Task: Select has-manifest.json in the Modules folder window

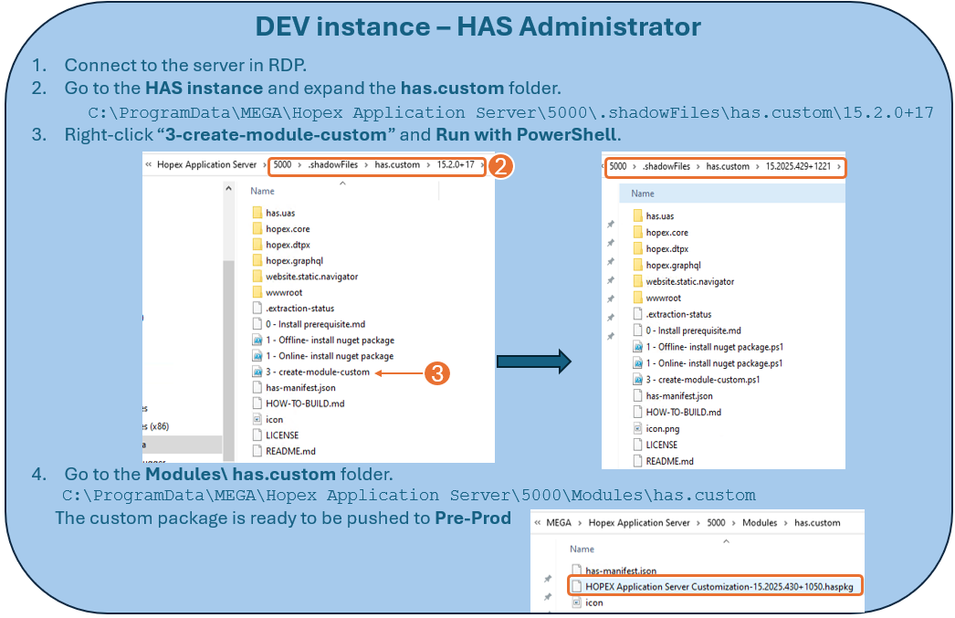Action: click(621, 571)
